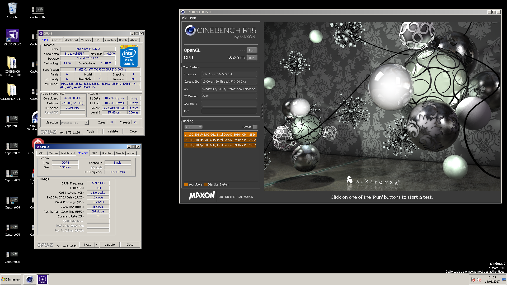Select ranking entry with score 2502
This screenshot has height=285, width=507.
coord(220,140)
